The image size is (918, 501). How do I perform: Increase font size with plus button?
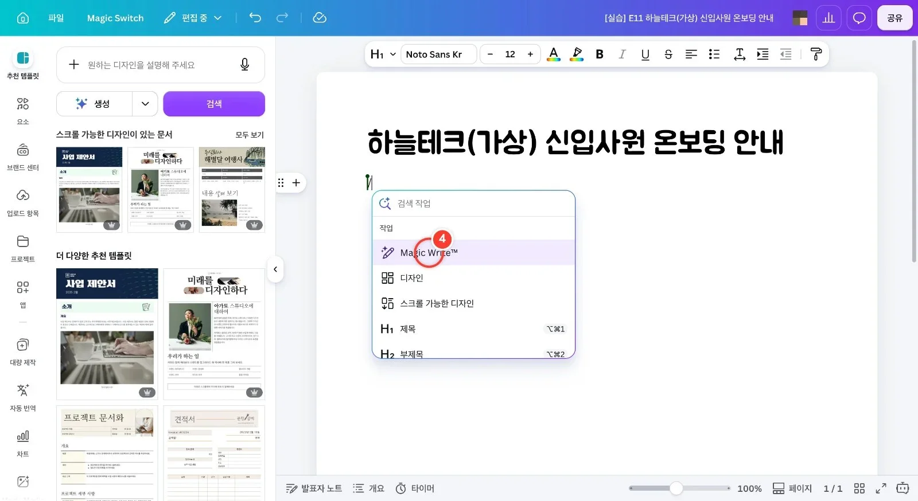(x=530, y=54)
